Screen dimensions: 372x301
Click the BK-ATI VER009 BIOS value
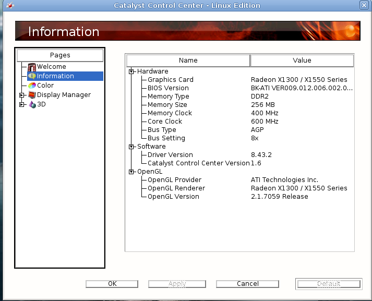coord(302,88)
